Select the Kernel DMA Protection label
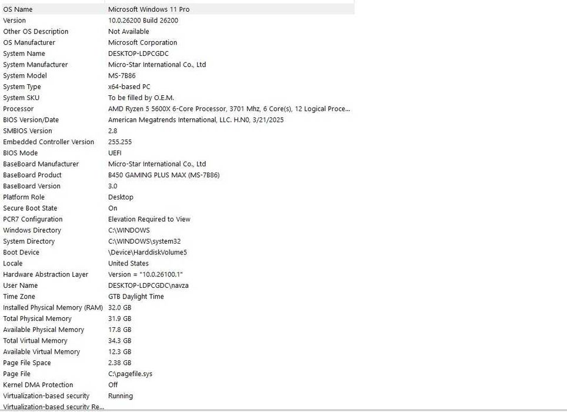 38,385
